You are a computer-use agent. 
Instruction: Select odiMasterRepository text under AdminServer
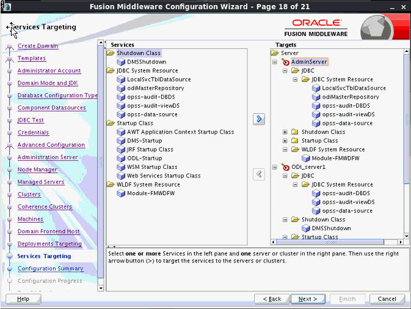(351, 97)
